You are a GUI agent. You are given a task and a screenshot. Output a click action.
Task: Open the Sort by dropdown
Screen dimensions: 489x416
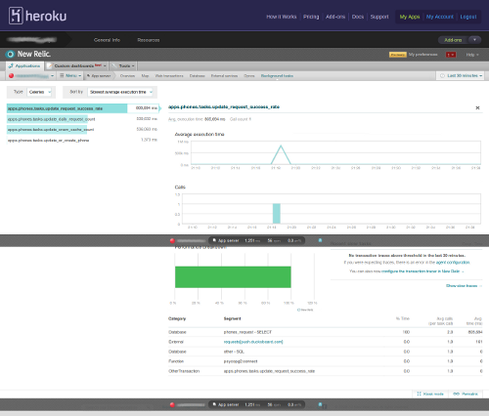point(120,92)
